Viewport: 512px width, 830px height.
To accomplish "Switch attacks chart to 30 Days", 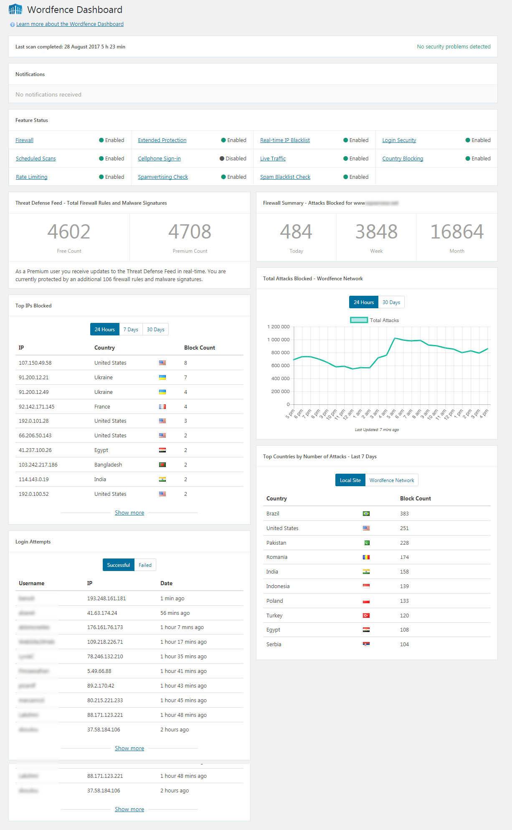I will 391,302.
